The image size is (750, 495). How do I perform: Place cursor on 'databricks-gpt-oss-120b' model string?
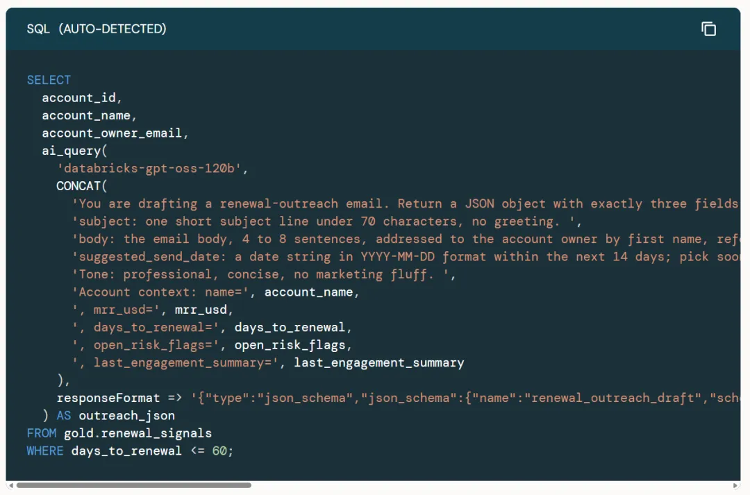[149, 168]
